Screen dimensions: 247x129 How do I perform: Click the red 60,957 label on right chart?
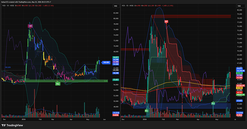[x=239, y=93]
